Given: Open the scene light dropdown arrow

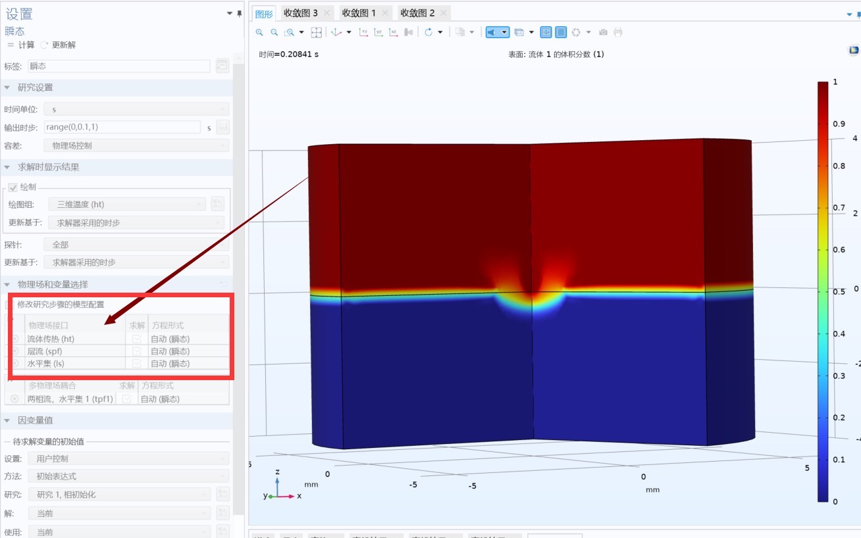Looking at the screenshot, I should [504, 32].
